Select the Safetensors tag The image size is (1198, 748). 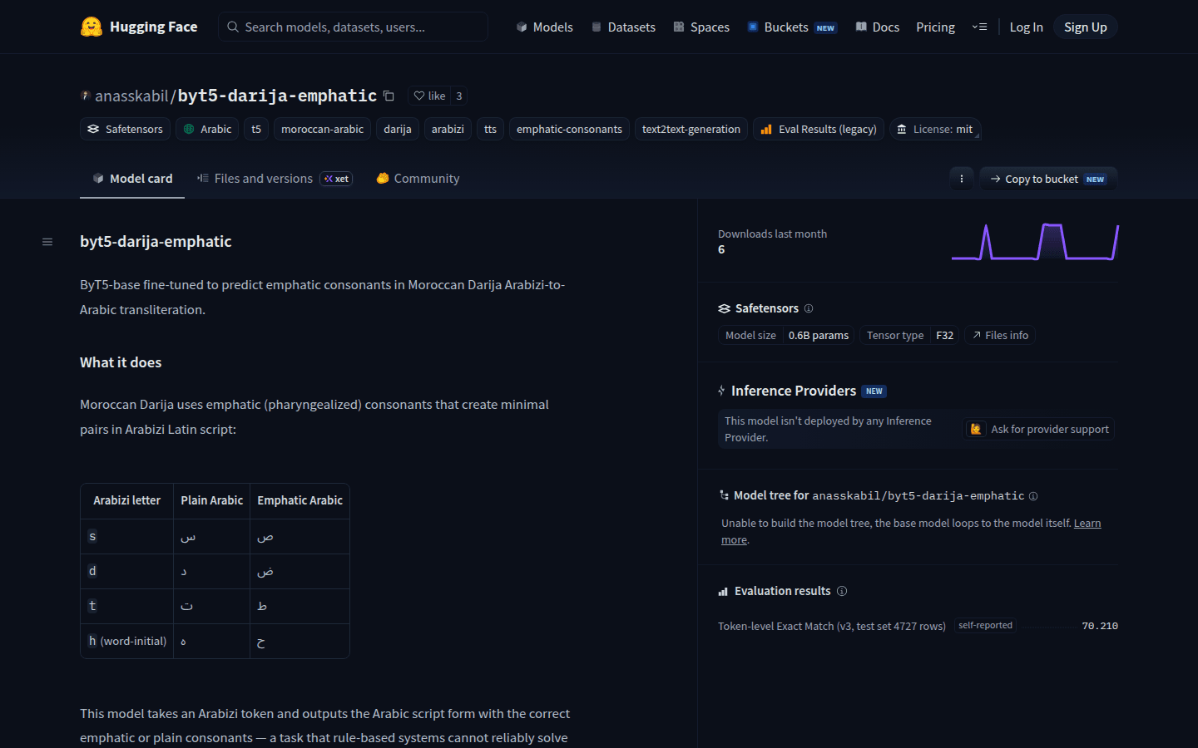pyautogui.click(x=125, y=129)
